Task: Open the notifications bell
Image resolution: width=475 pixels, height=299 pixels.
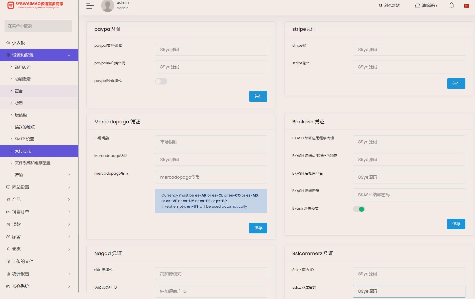Action: [x=452, y=5]
